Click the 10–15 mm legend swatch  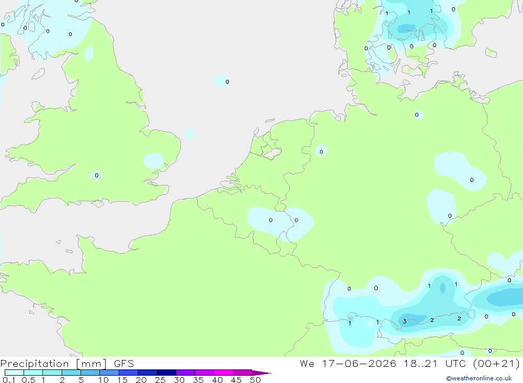pos(109,373)
